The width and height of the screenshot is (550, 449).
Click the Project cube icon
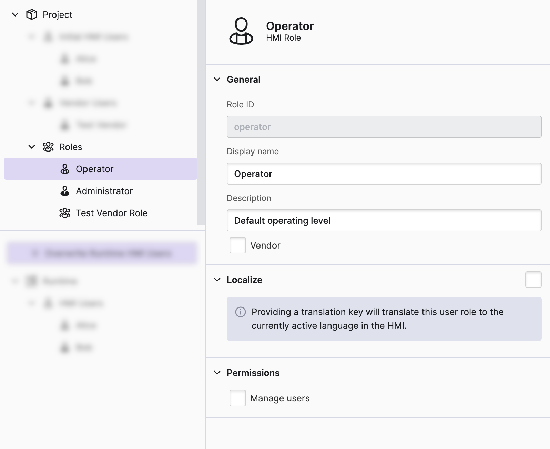point(32,14)
